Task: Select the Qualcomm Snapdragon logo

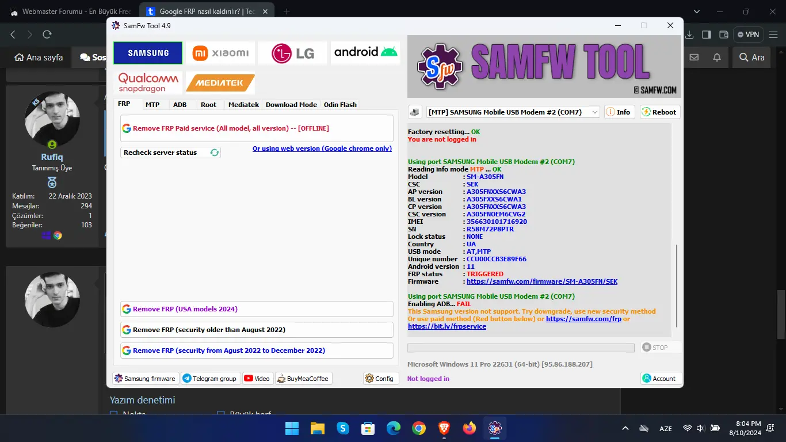Action: pos(148,82)
